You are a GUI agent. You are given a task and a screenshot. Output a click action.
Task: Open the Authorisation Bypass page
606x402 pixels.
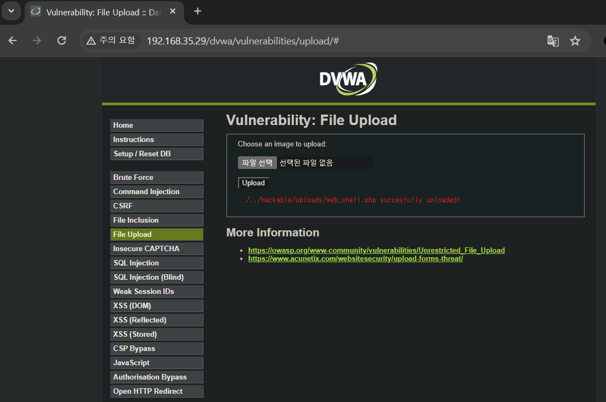point(156,377)
